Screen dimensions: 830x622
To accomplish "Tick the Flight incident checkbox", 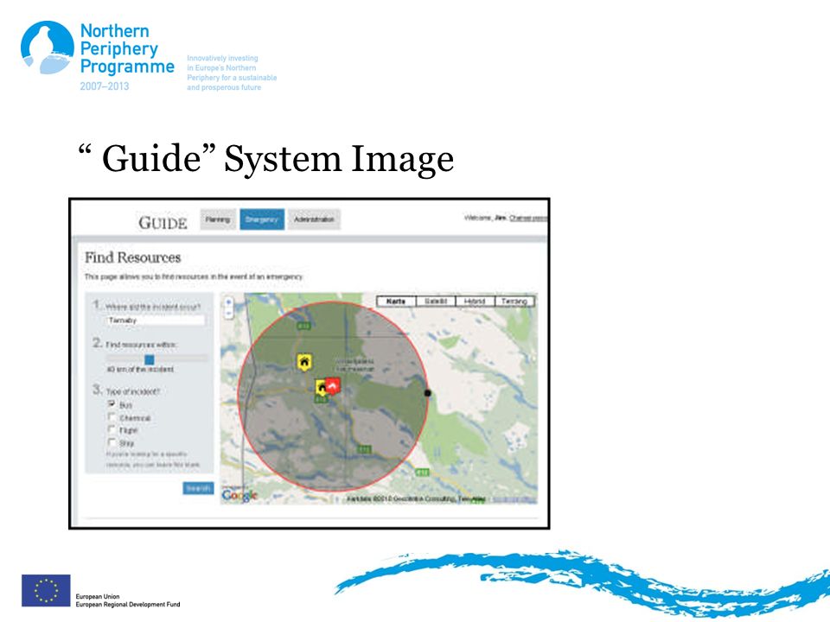I will pyautogui.click(x=112, y=429).
